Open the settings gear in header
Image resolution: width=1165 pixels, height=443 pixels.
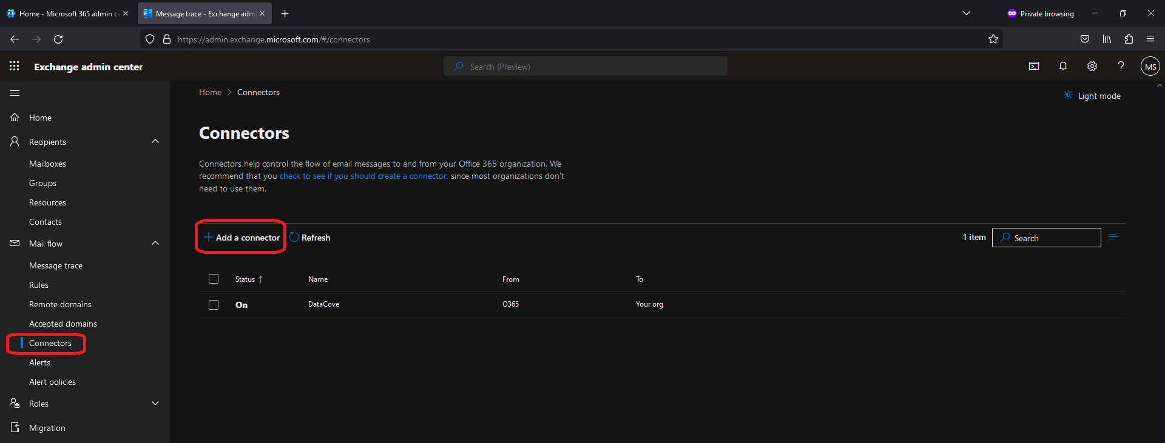click(1092, 66)
